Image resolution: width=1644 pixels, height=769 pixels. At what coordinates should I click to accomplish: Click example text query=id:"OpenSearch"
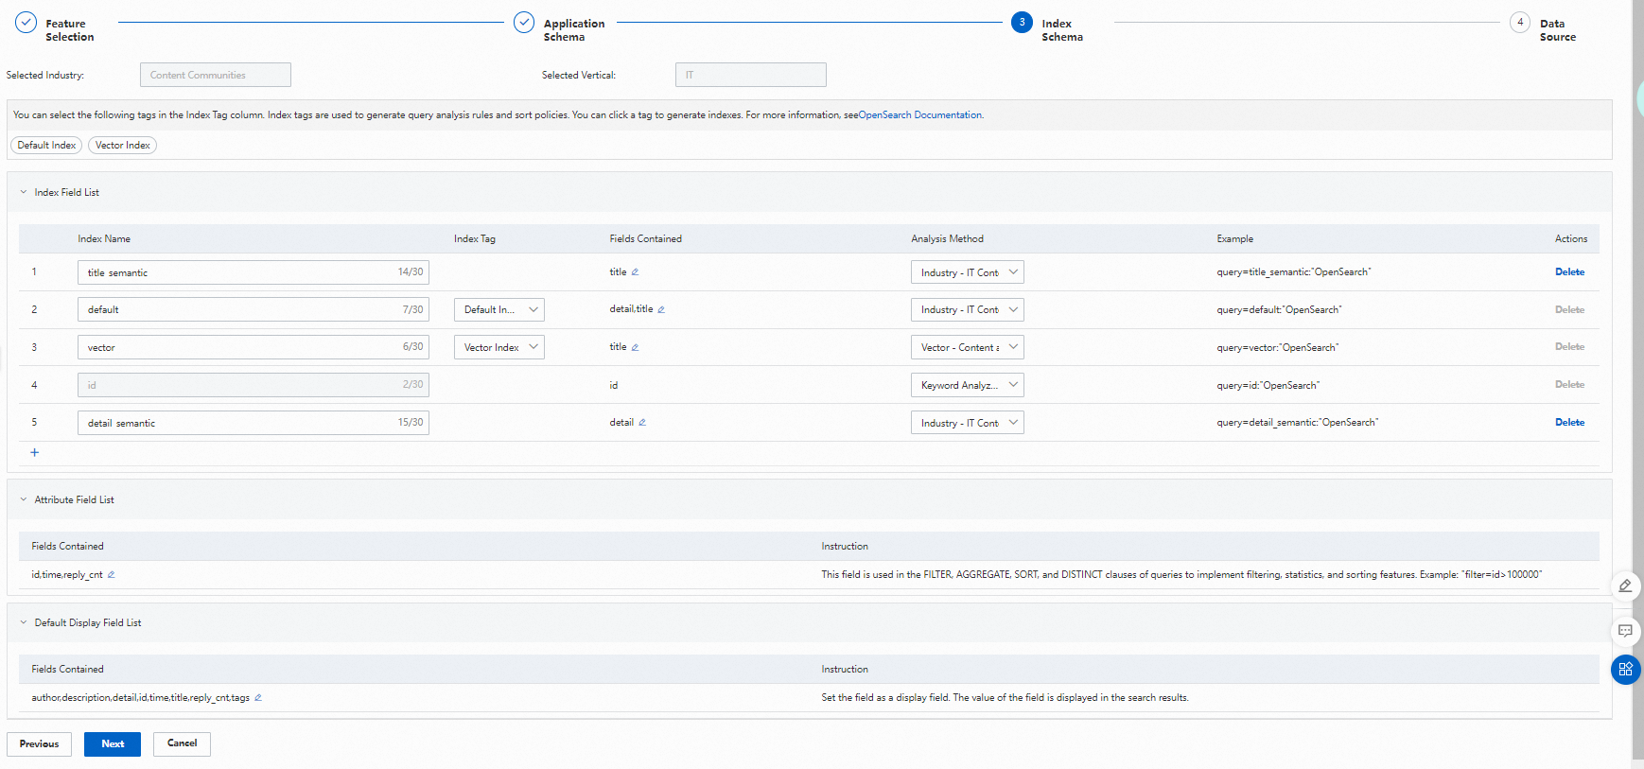[x=1268, y=385]
